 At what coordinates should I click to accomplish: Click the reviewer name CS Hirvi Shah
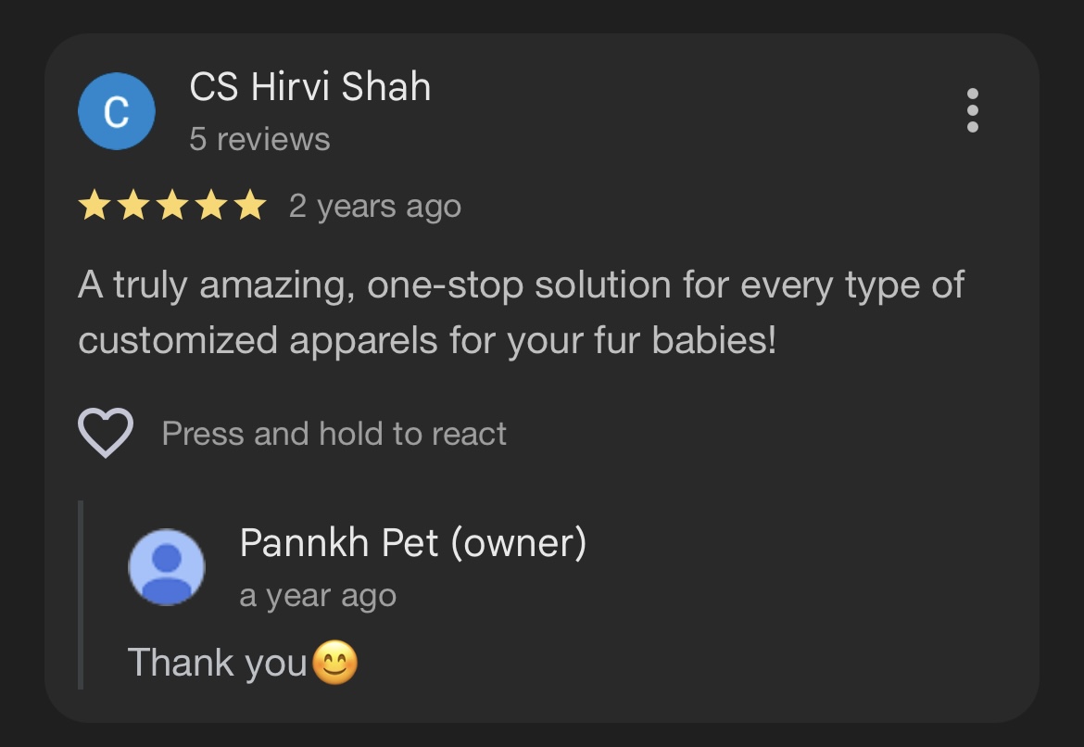click(x=309, y=87)
